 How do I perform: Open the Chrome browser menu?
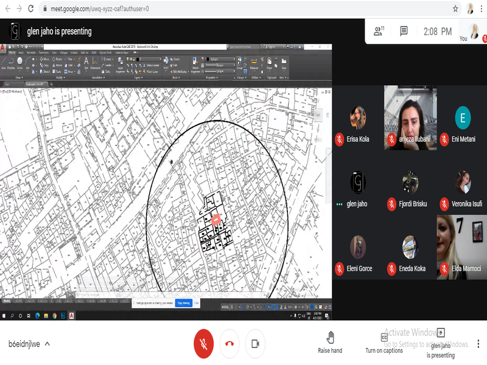pyautogui.click(x=481, y=9)
